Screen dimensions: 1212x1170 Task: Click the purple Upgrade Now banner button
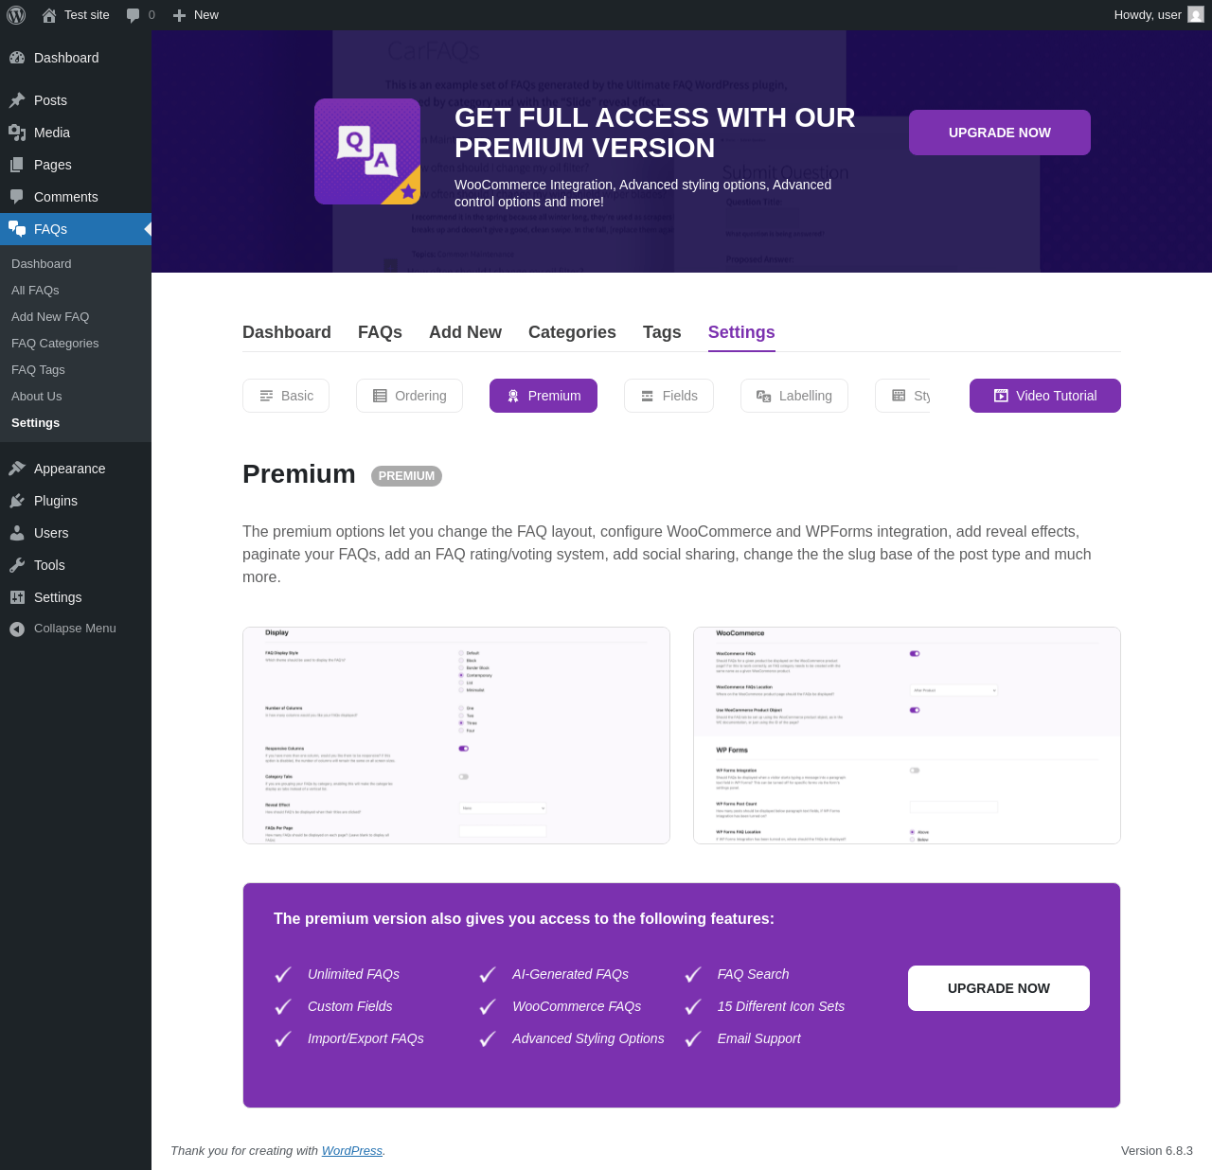pos(999,133)
